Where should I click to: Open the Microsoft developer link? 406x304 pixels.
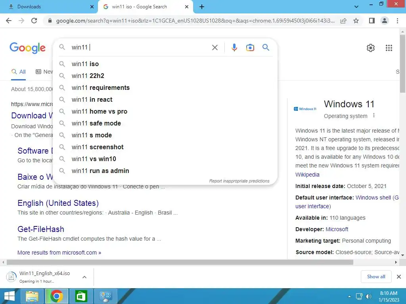337,229
